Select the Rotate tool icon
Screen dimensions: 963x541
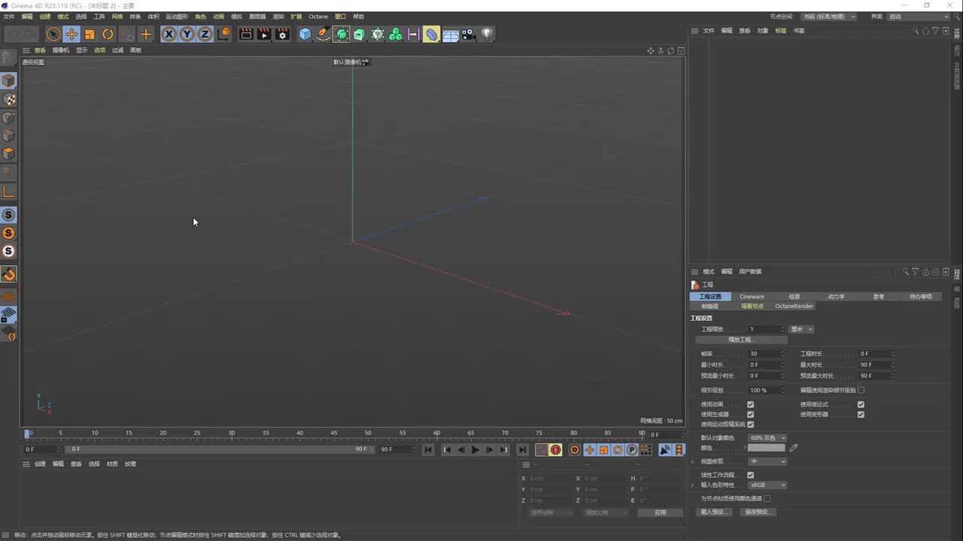(x=108, y=34)
